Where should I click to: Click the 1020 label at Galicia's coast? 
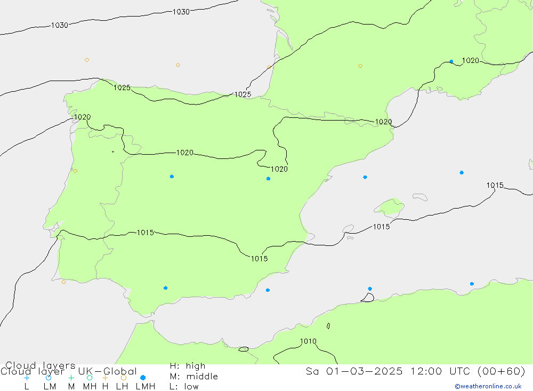click(82, 117)
